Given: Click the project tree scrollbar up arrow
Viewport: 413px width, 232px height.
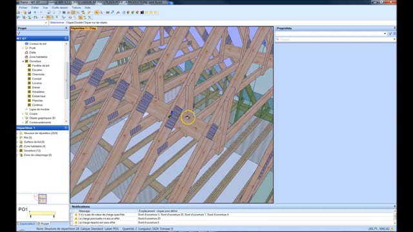Looking at the screenshot, I should (66, 44).
